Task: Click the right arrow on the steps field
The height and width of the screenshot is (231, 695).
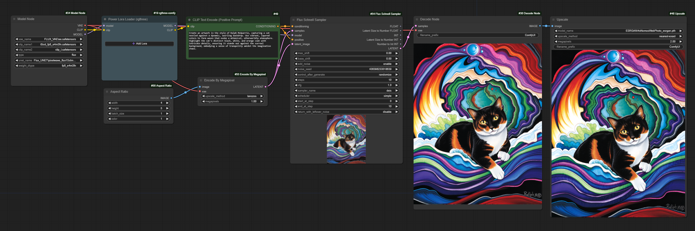Action: pyautogui.click(x=396, y=80)
